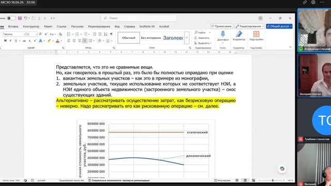
Task: Undo the last action with the curved arrow
Action: tap(25, 18)
